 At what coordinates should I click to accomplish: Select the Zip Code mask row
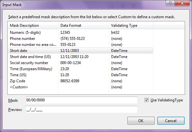click(x=81, y=81)
